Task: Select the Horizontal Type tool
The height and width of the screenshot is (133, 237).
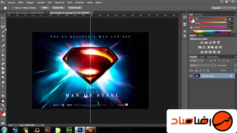Action: (3, 87)
